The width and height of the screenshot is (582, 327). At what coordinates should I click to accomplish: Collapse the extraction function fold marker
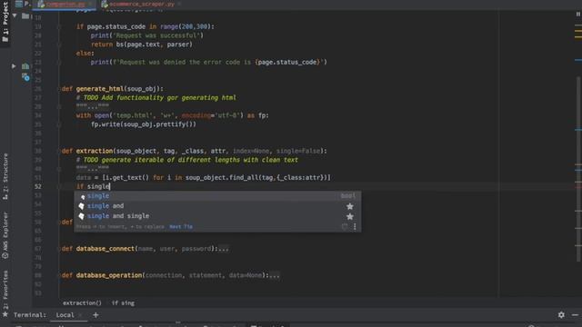pyautogui.click(x=59, y=152)
